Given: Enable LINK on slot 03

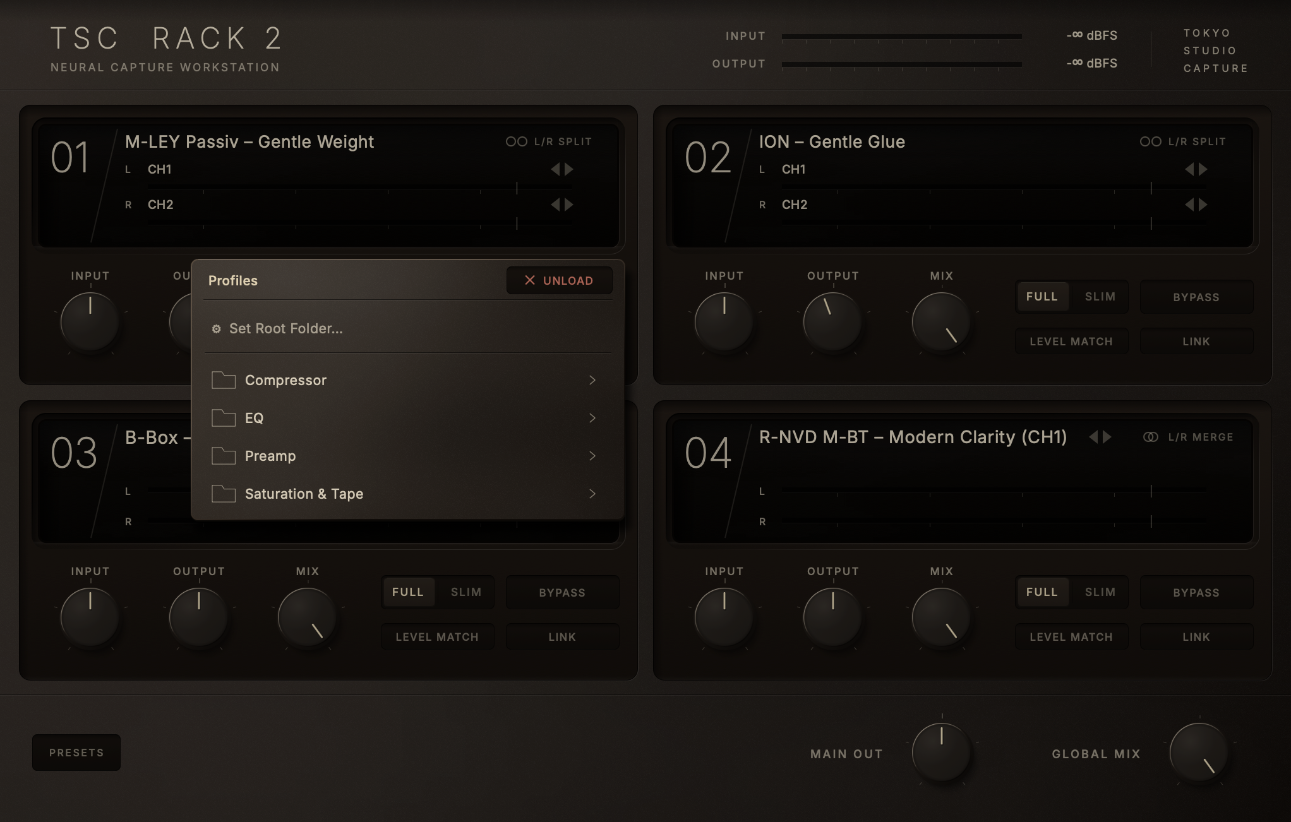Looking at the screenshot, I should pos(562,637).
